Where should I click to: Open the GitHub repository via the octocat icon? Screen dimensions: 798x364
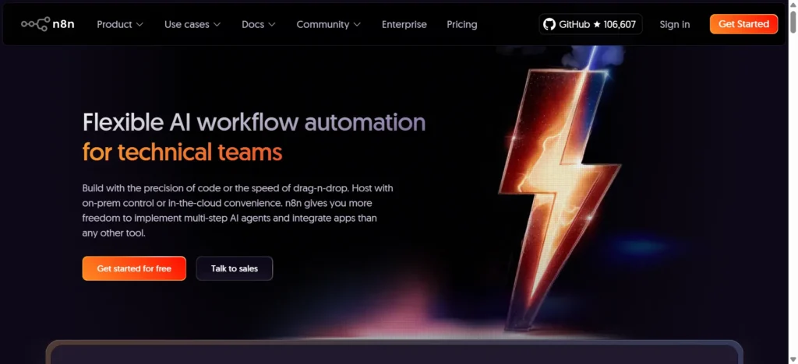point(549,24)
